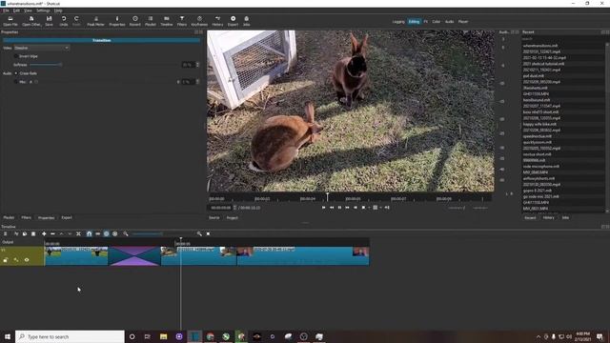610x343 pixels.
Task: Click the Open File toolbar icon
Action: (10, 21)
